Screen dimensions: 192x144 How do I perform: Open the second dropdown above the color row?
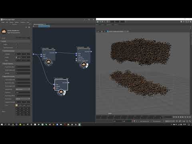coord(23,99)
